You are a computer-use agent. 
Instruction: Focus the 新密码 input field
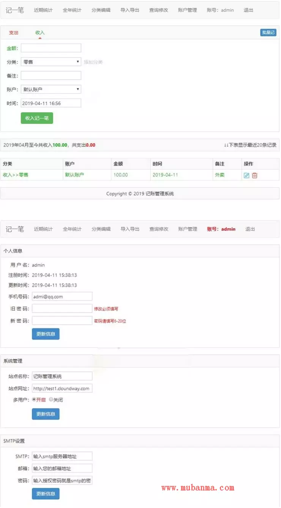62,321
